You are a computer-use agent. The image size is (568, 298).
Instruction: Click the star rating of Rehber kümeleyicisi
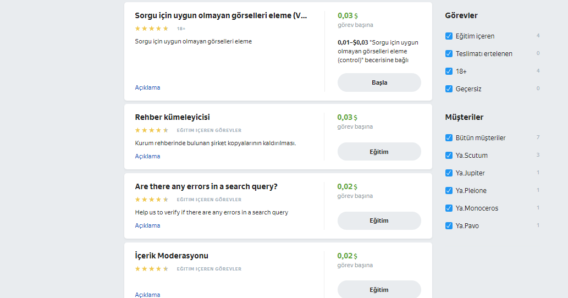[152, 130]
